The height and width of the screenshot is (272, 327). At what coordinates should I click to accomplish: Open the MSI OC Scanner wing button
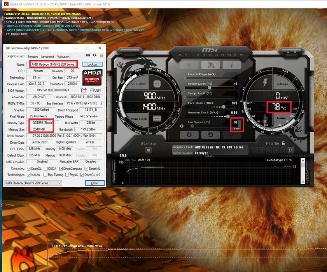click(210, 65)
